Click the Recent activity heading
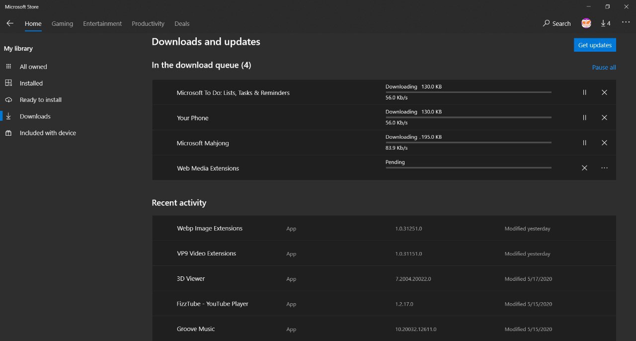Image resolution: width=636 pixels, height=341 pixels. (x=179, y=203)
